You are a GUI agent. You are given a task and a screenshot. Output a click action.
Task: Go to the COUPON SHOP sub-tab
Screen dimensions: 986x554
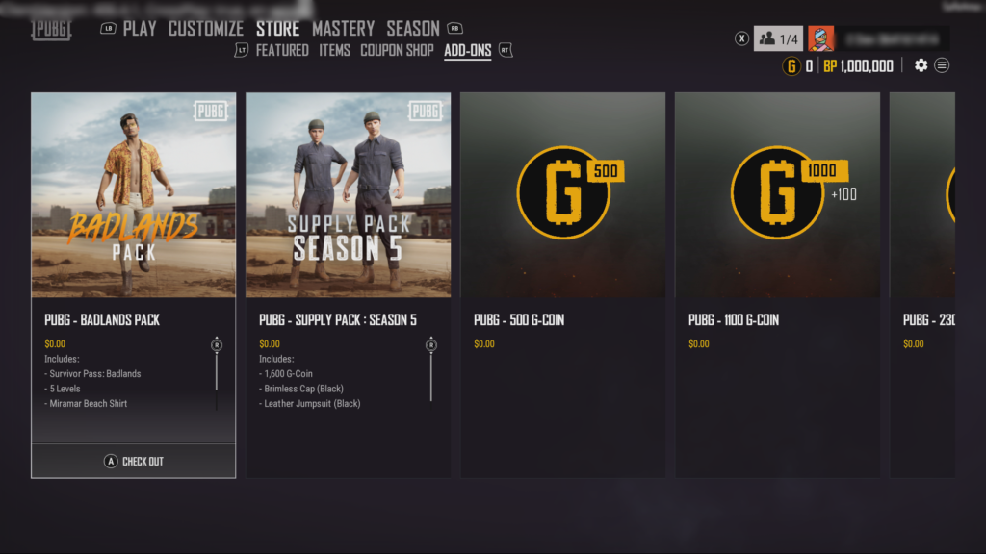click(x=397, y=50)
